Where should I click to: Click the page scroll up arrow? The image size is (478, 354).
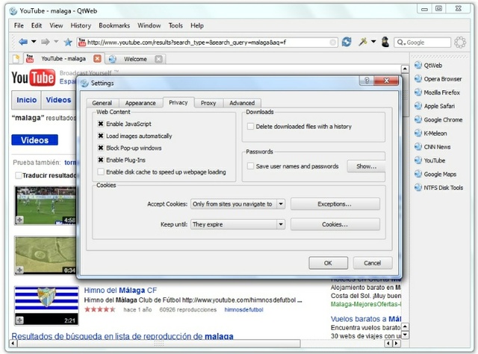click(x=405, y=69)
